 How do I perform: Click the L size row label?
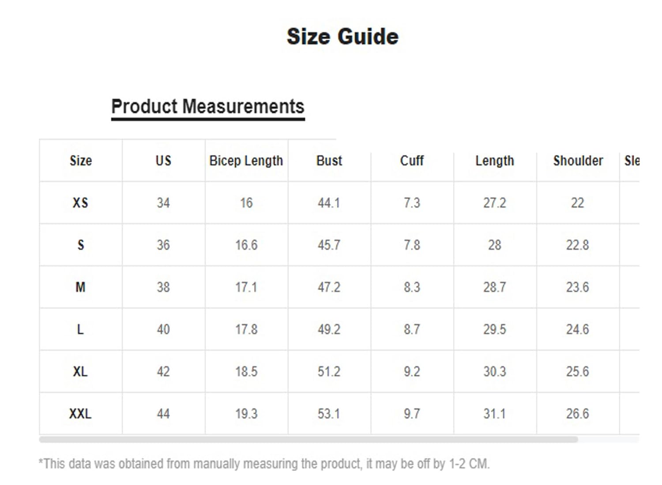click(x=80, y=329)
